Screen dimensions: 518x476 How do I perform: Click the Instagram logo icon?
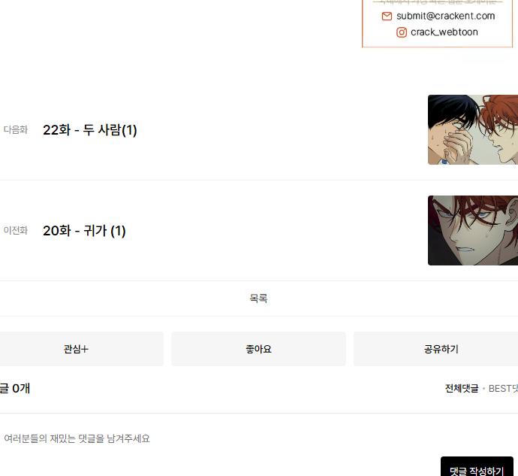[x=402, y=32]
